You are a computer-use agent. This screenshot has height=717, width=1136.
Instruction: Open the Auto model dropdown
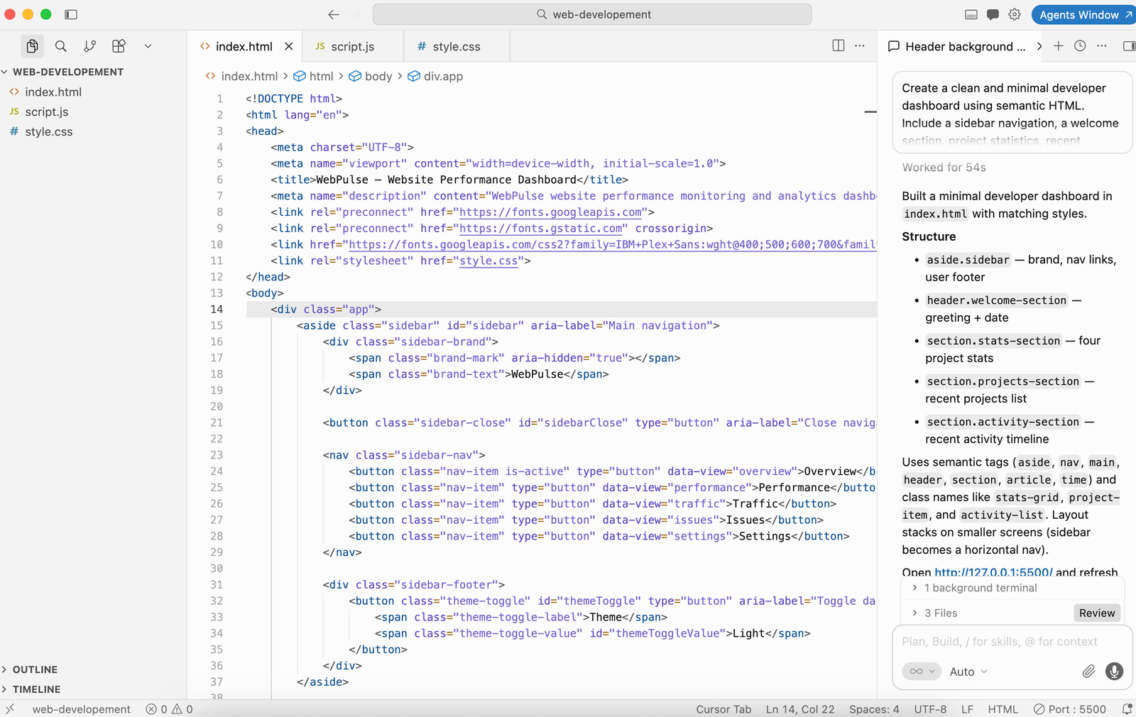(x=968, y=672)
